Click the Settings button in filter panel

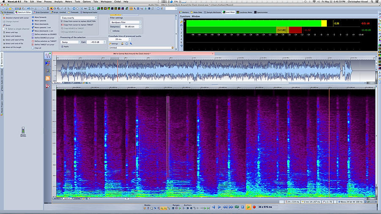pos(113,44)
